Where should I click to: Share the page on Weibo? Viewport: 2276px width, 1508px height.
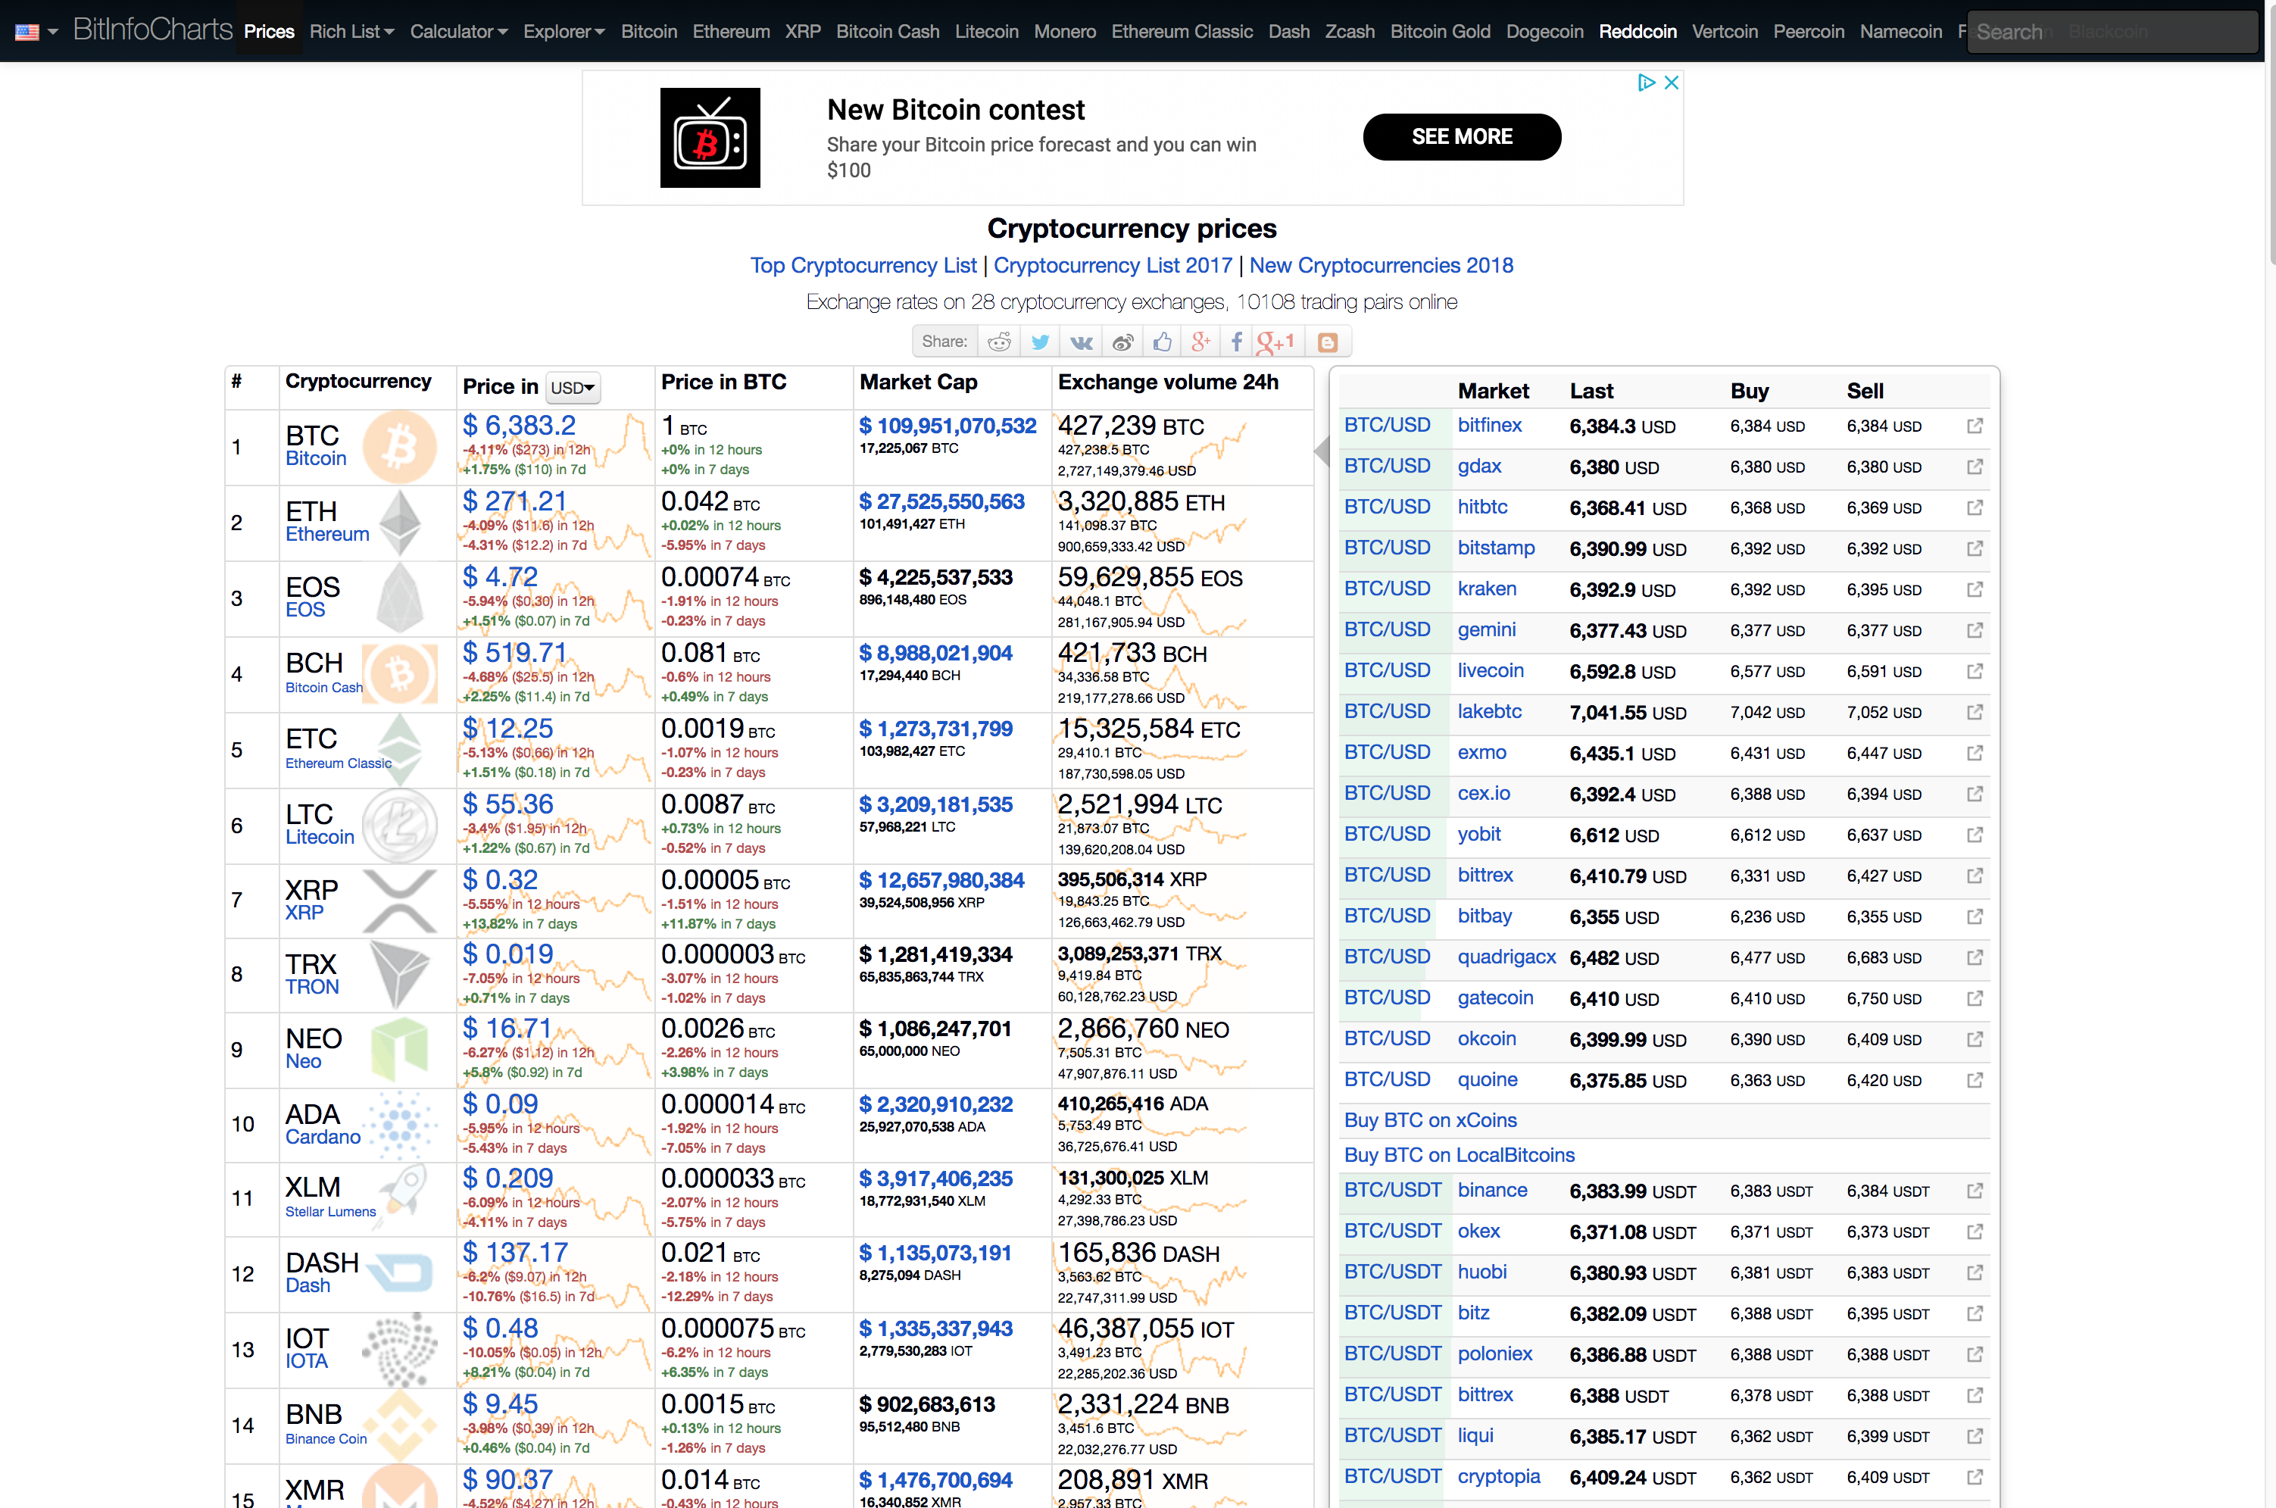coord(1122,342)
